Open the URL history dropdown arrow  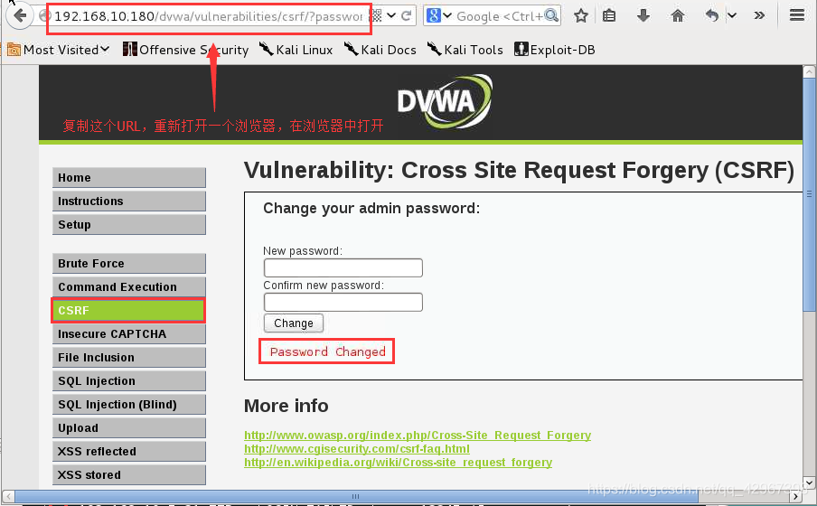click(391, 15)
